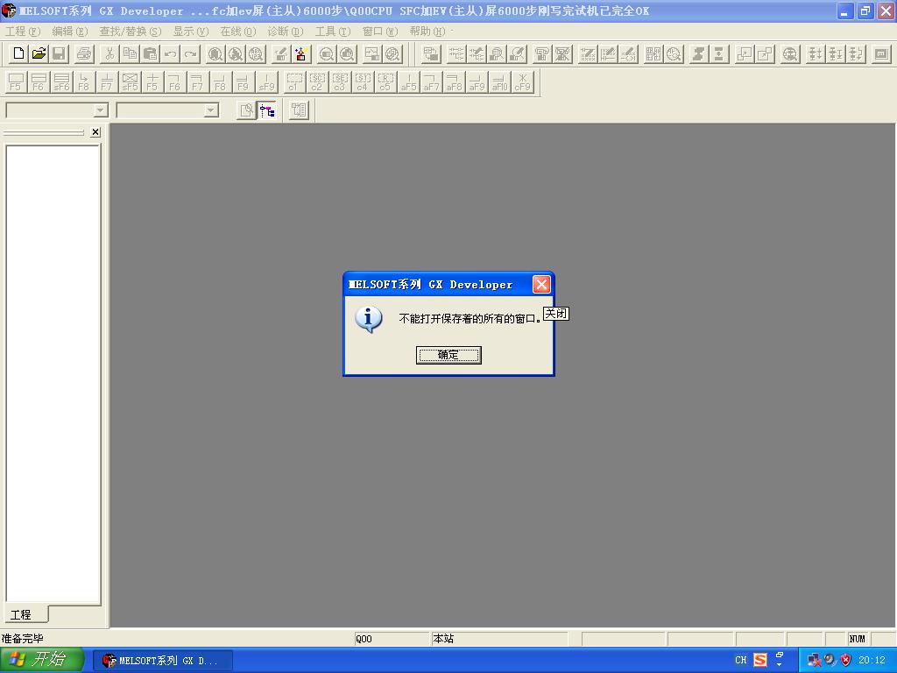Click the New Project icon
The width and height of the screenshot is (897, 673).
(18, 53)
